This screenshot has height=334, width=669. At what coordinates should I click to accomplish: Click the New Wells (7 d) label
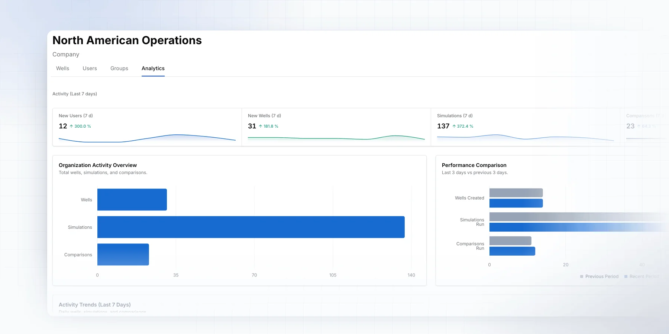264,116
